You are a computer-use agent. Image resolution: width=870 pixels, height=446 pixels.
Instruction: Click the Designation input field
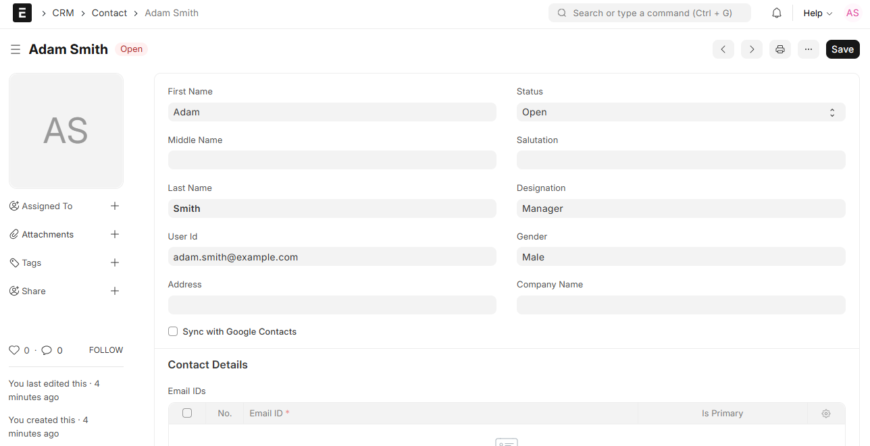point(680,208)
